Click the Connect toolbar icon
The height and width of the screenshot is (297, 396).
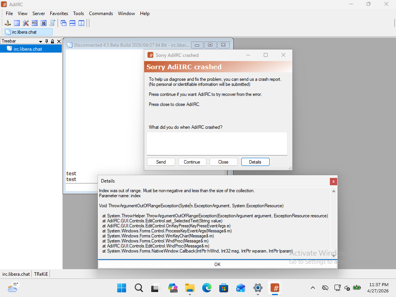pyautogui.click(x=7, y=23)
